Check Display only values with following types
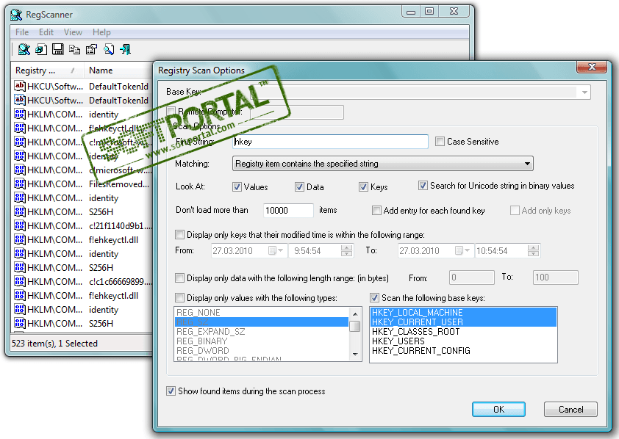Image resolution: width=619 pixels, height=439 pixels. pos(179,297)
